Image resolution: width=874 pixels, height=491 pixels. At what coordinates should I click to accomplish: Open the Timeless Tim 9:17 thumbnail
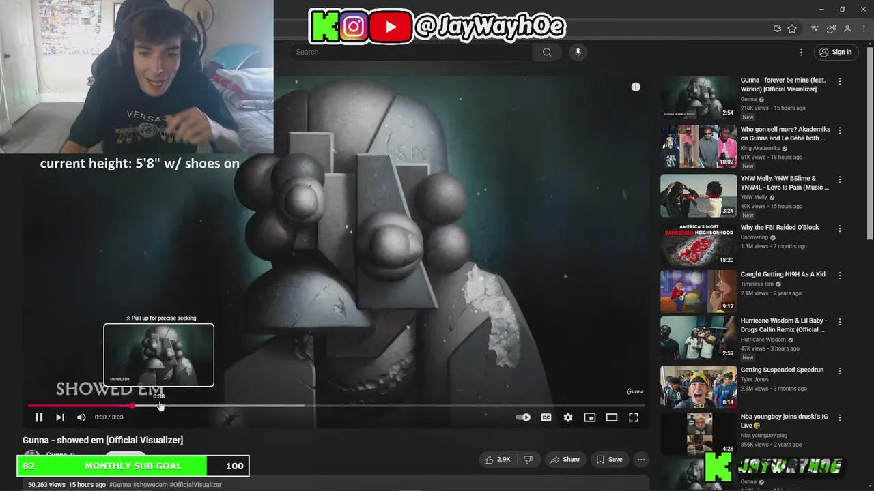699,291
